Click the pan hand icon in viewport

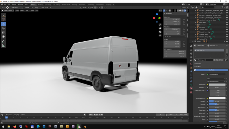(x=160, y=28)
